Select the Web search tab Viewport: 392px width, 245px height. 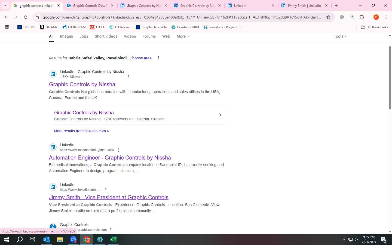tap(166, 36)
